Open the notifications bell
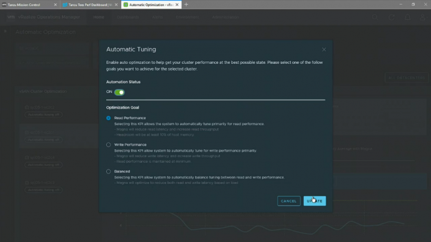The height and width of the screenshot is (242, 431). pos(407,17)
